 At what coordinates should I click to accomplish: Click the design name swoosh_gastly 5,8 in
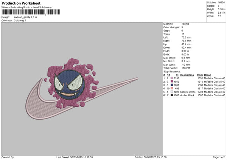click(25, 17)
